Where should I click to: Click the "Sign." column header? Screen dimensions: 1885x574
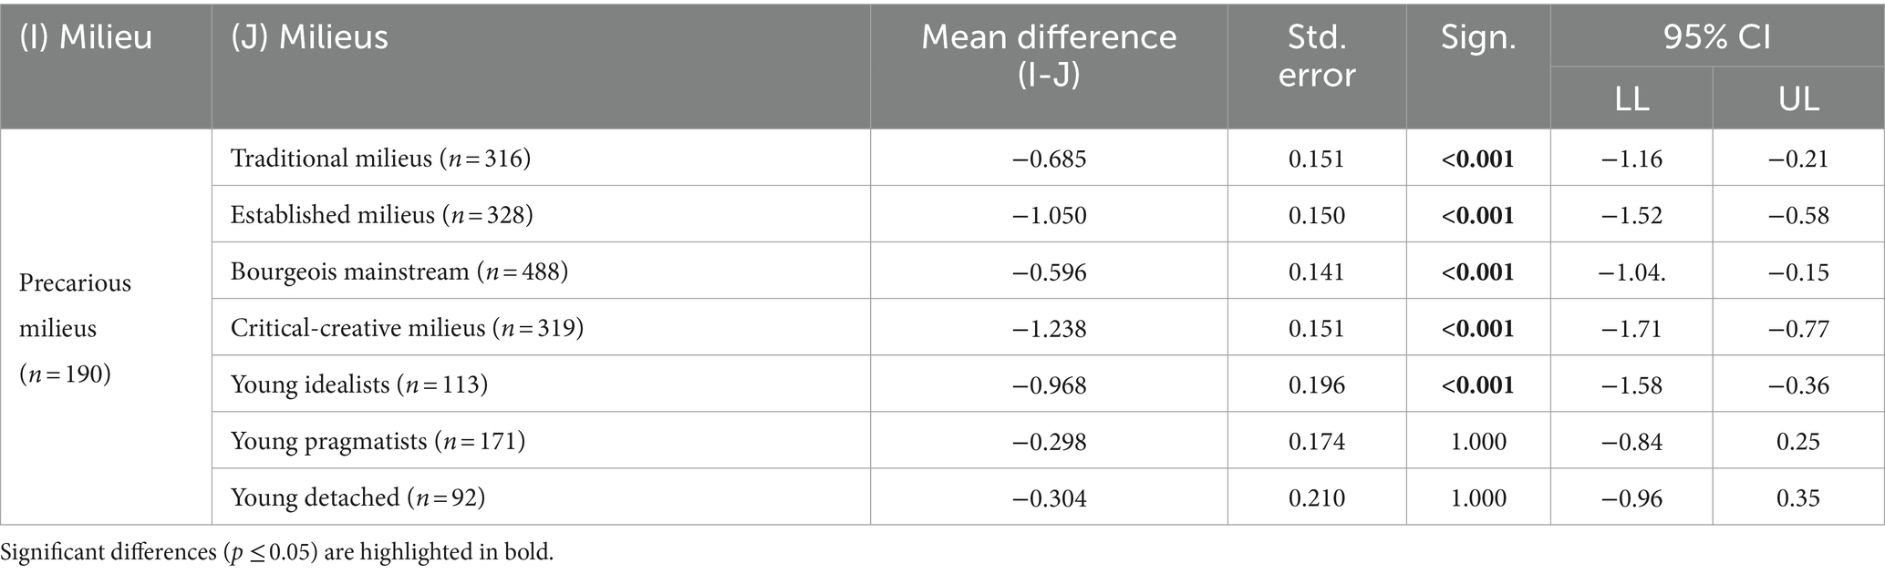[1478, 37]
